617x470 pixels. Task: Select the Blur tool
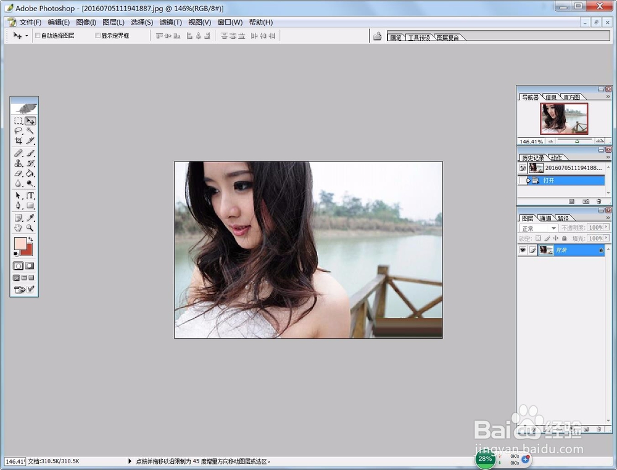pyautogui.click(x=18, y=183)
